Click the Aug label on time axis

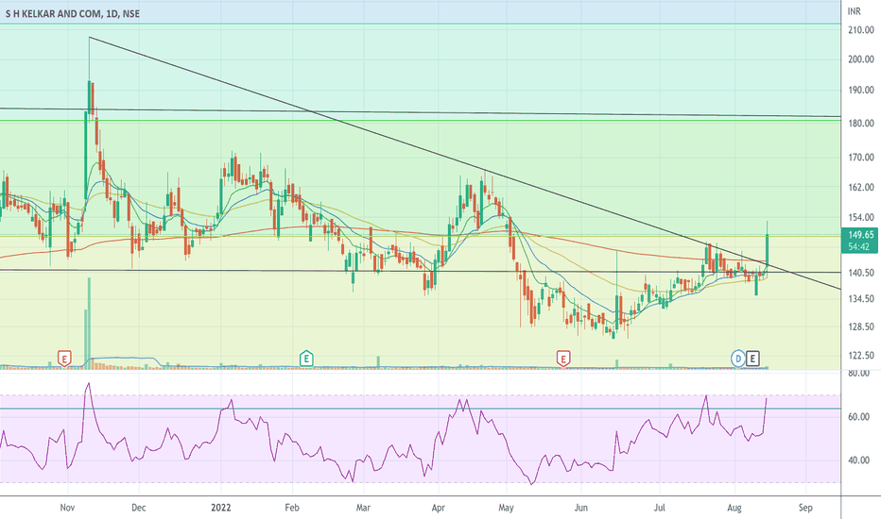[734, 508]
